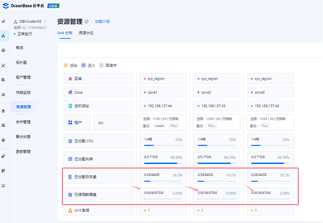Click the refresh icon beside 资源管理 title
Screen dimensions: 323x223
click(87, 22)
